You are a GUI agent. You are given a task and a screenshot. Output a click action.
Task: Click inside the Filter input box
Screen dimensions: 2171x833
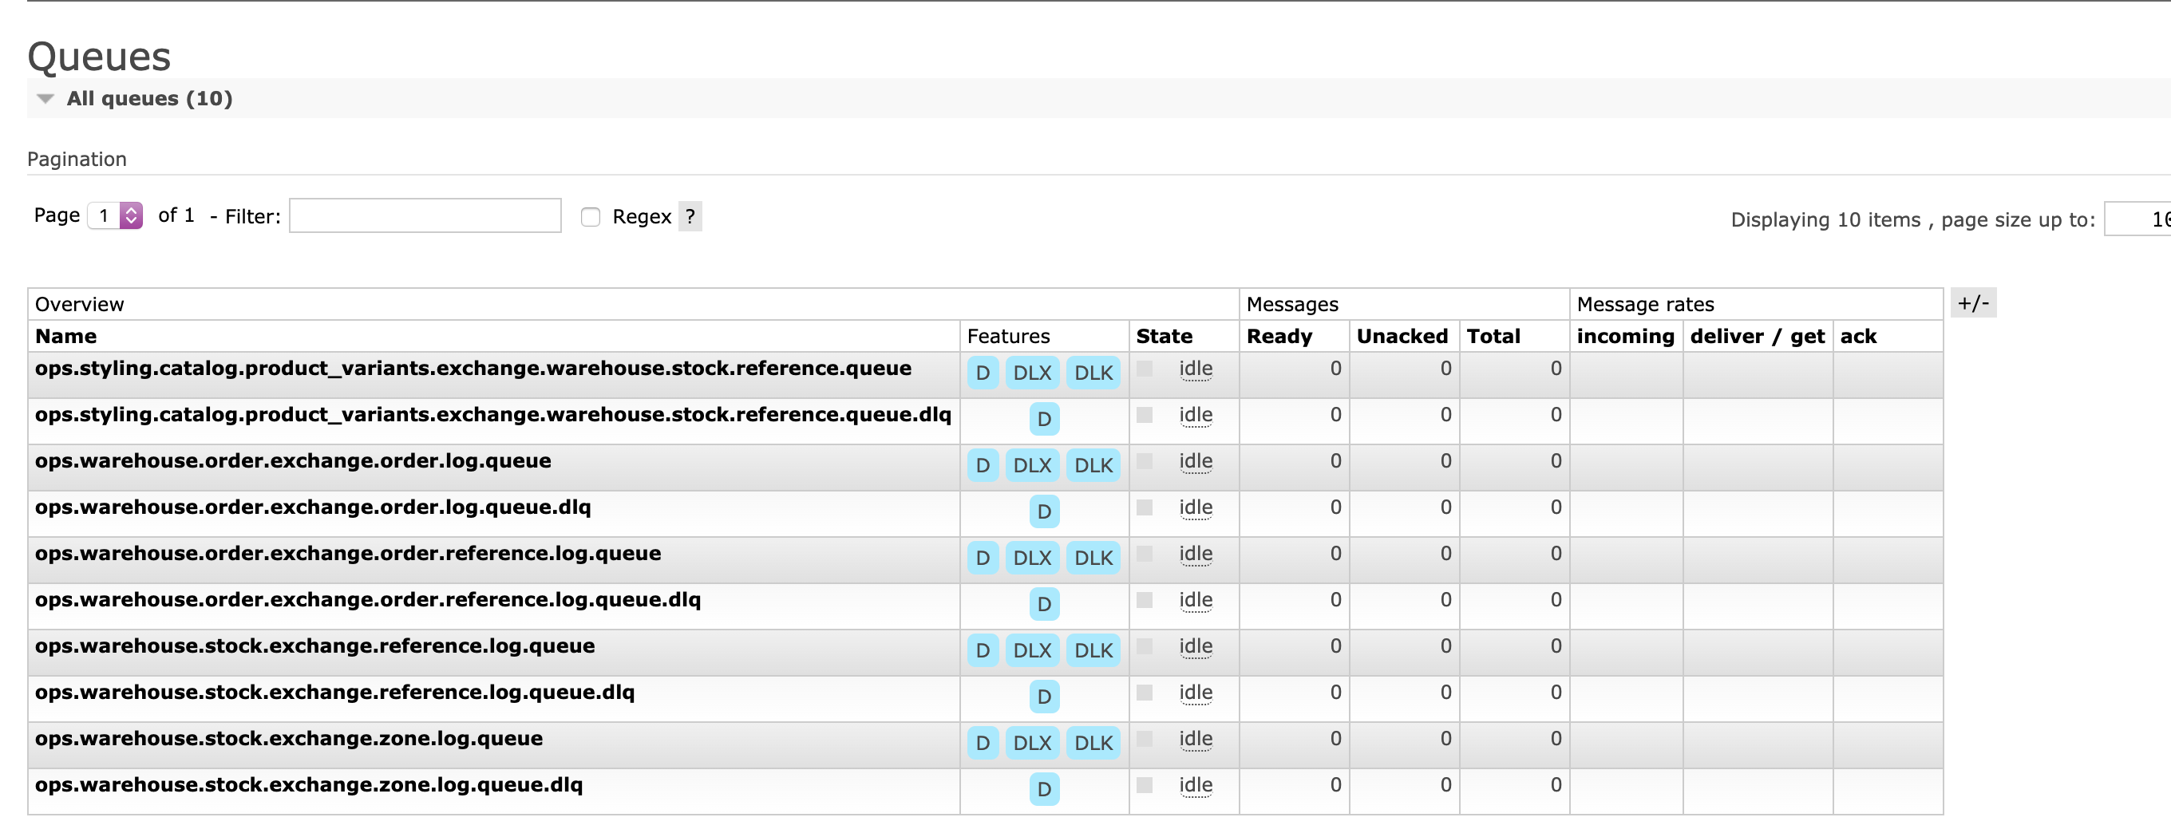424,215
